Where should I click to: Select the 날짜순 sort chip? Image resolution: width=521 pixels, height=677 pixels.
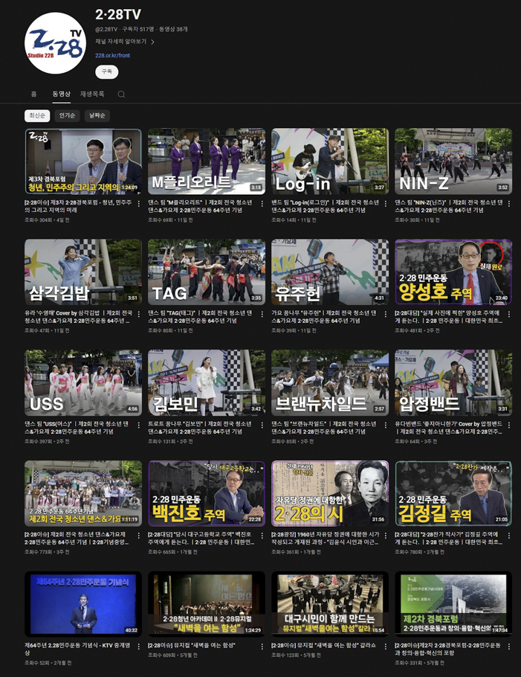pyautogui.click(x=97, y=116)
